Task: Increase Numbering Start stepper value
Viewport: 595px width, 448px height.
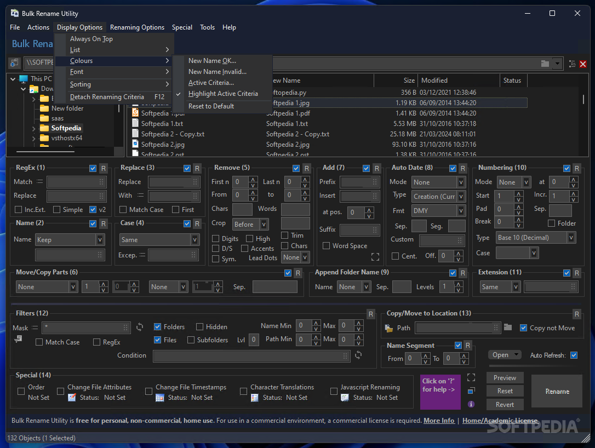Action: [518, 193]
